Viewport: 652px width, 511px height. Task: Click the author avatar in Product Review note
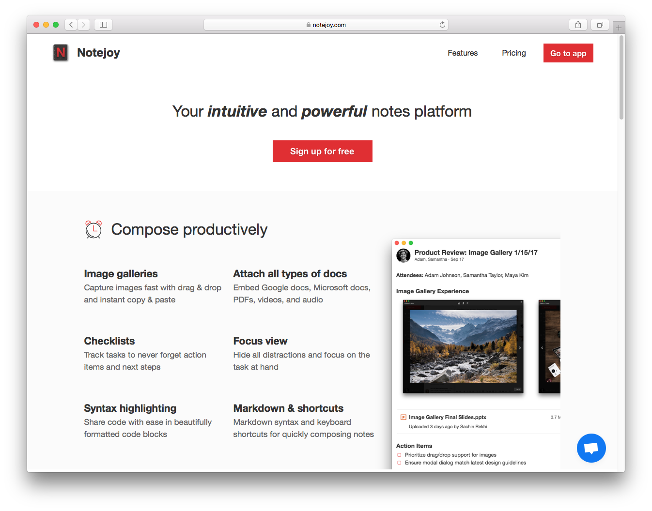[x=403, y=255]
